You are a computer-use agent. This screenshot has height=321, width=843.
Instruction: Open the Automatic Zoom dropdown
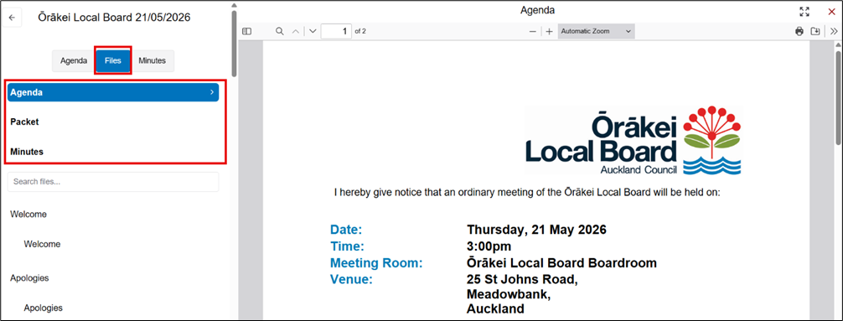click(597, 31)
